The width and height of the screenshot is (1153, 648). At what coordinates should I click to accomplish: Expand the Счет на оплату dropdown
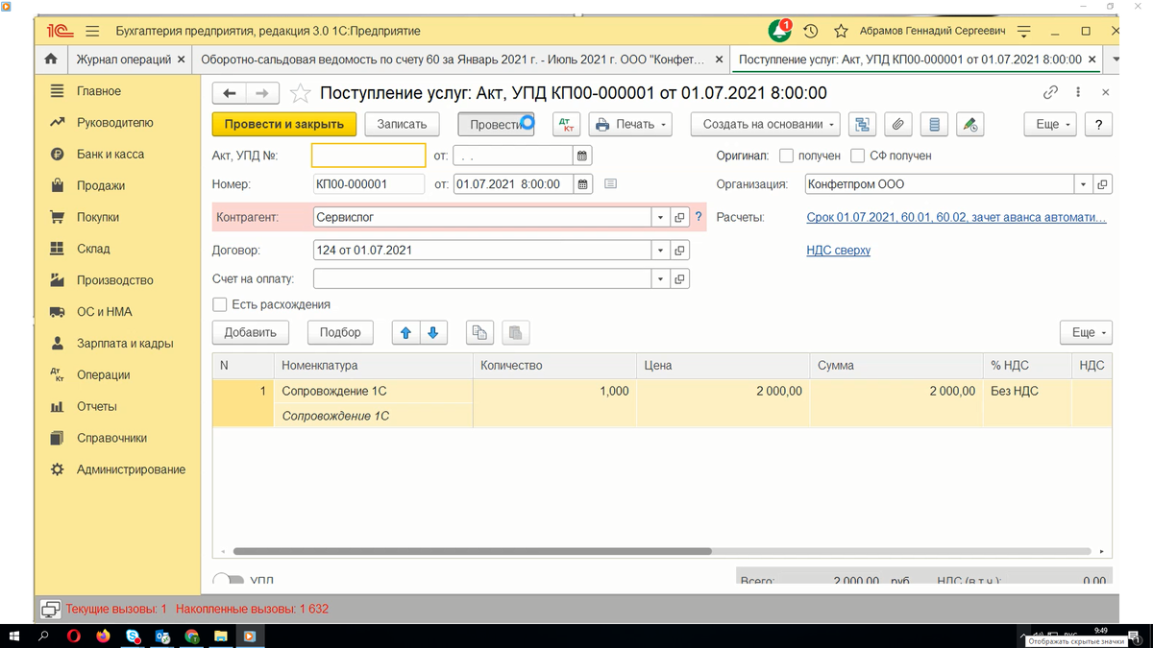click(x=660, y=279)
